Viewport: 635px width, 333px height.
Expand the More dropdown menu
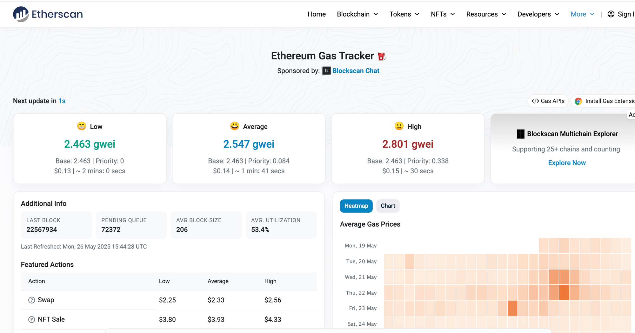(583, 14)
